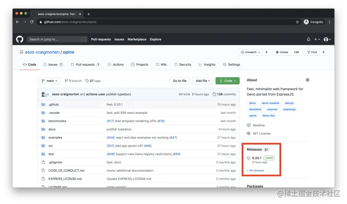Screen dimensions: 347x204
Task: Open the user avatar menu
Action: [x=327, y=39]
